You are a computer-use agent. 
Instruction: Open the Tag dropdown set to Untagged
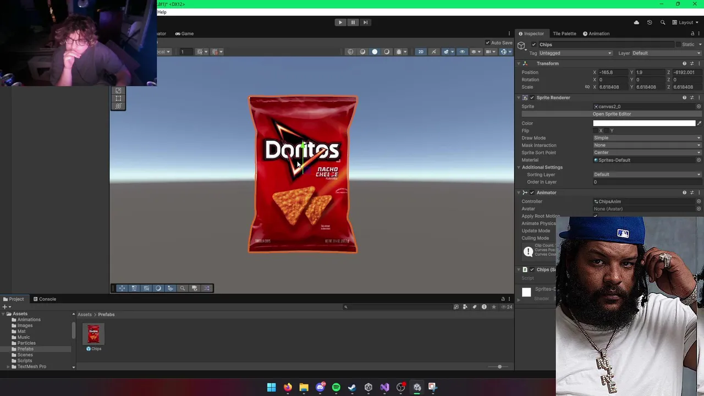pos(575,53)
